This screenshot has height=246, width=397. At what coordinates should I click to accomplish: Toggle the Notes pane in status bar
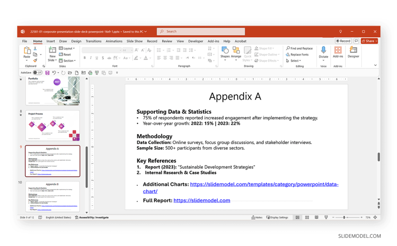(257, 218)
